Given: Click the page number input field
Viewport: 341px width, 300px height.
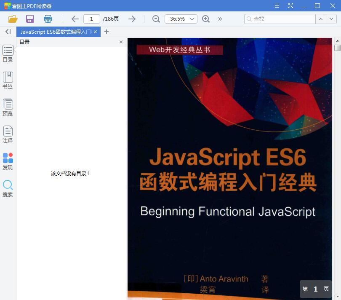Looking at the screenshot, I should (x=91, y=19).
